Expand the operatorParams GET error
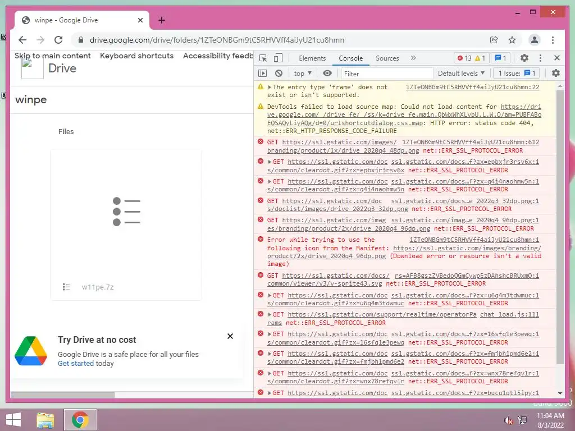The height and width of the screenshot is (431, 575). (270, 314)
